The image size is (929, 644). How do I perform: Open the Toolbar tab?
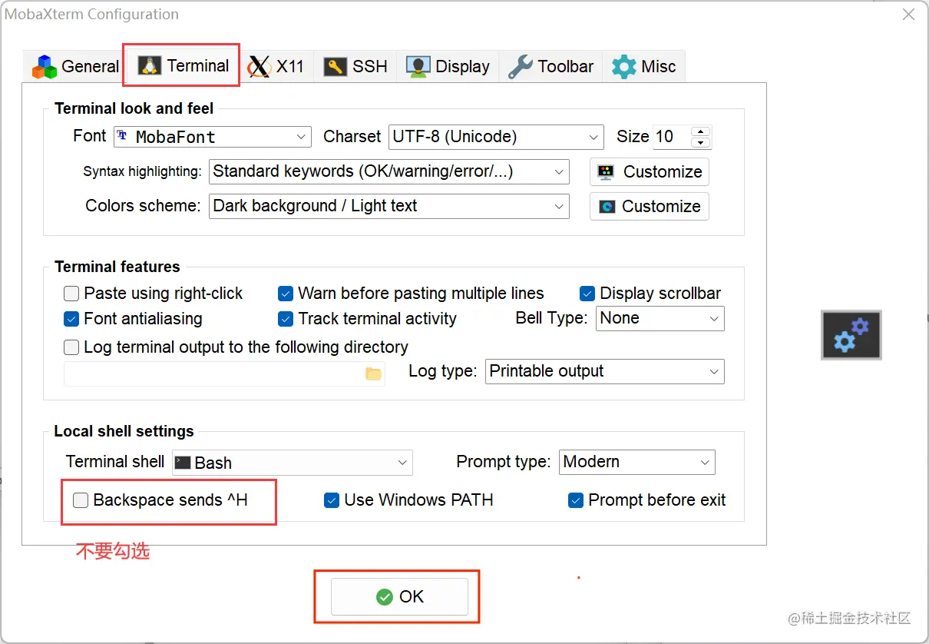pyautogui.click(x=550, y=66)
